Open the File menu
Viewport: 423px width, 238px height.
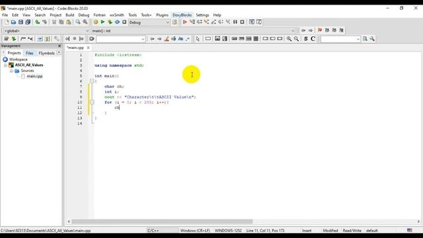(x=5, y=15)
